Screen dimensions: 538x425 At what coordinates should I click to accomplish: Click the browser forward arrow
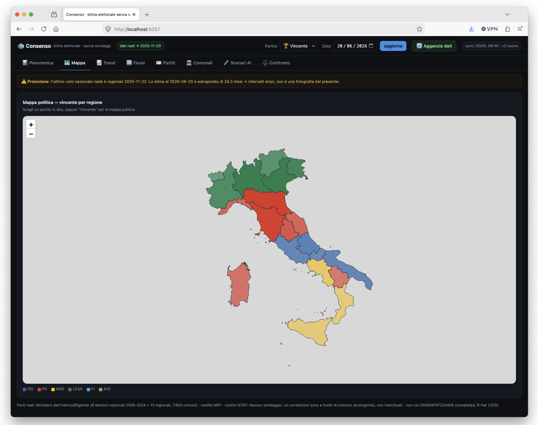[31, 29]
